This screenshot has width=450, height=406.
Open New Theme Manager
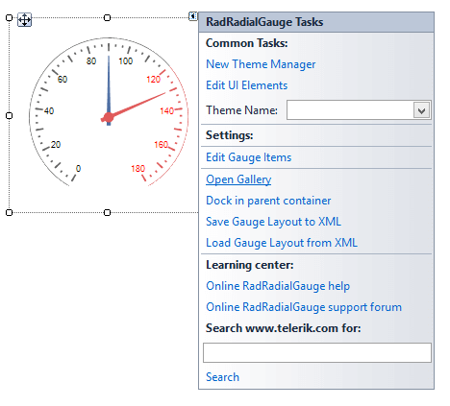pyautogui.click(x=261, y=64)
